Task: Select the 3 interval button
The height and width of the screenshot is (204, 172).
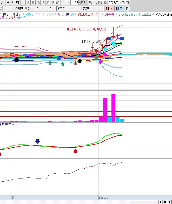Action: click(x=28, y=3)
